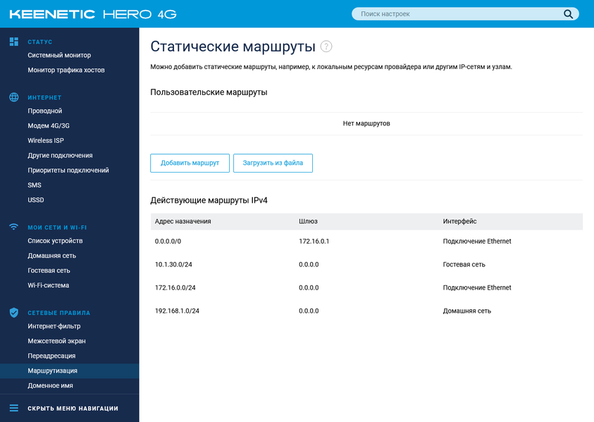This screenshot has height=422, width=594.
Task: Go to Проводной connection settings
Action: click(x=44, y=111)
